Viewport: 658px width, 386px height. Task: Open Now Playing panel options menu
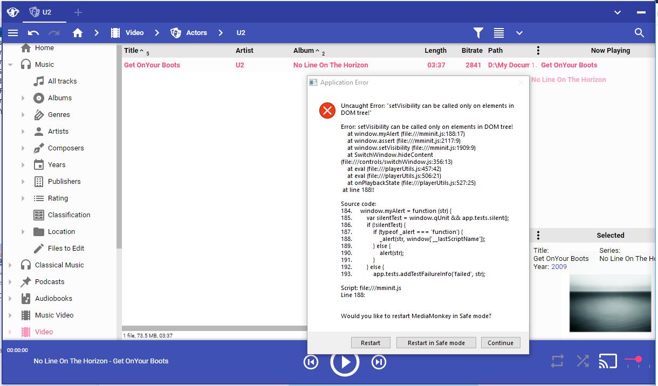538,51
